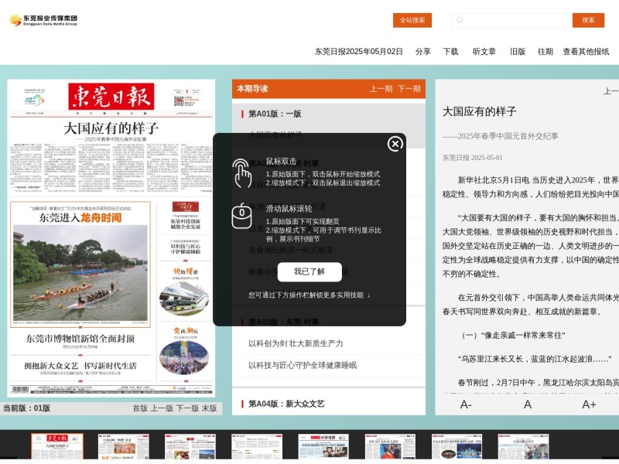Open the fourth page thumbnail in the bottom strip
Screen dimensions: 619x464
point(257,447)
